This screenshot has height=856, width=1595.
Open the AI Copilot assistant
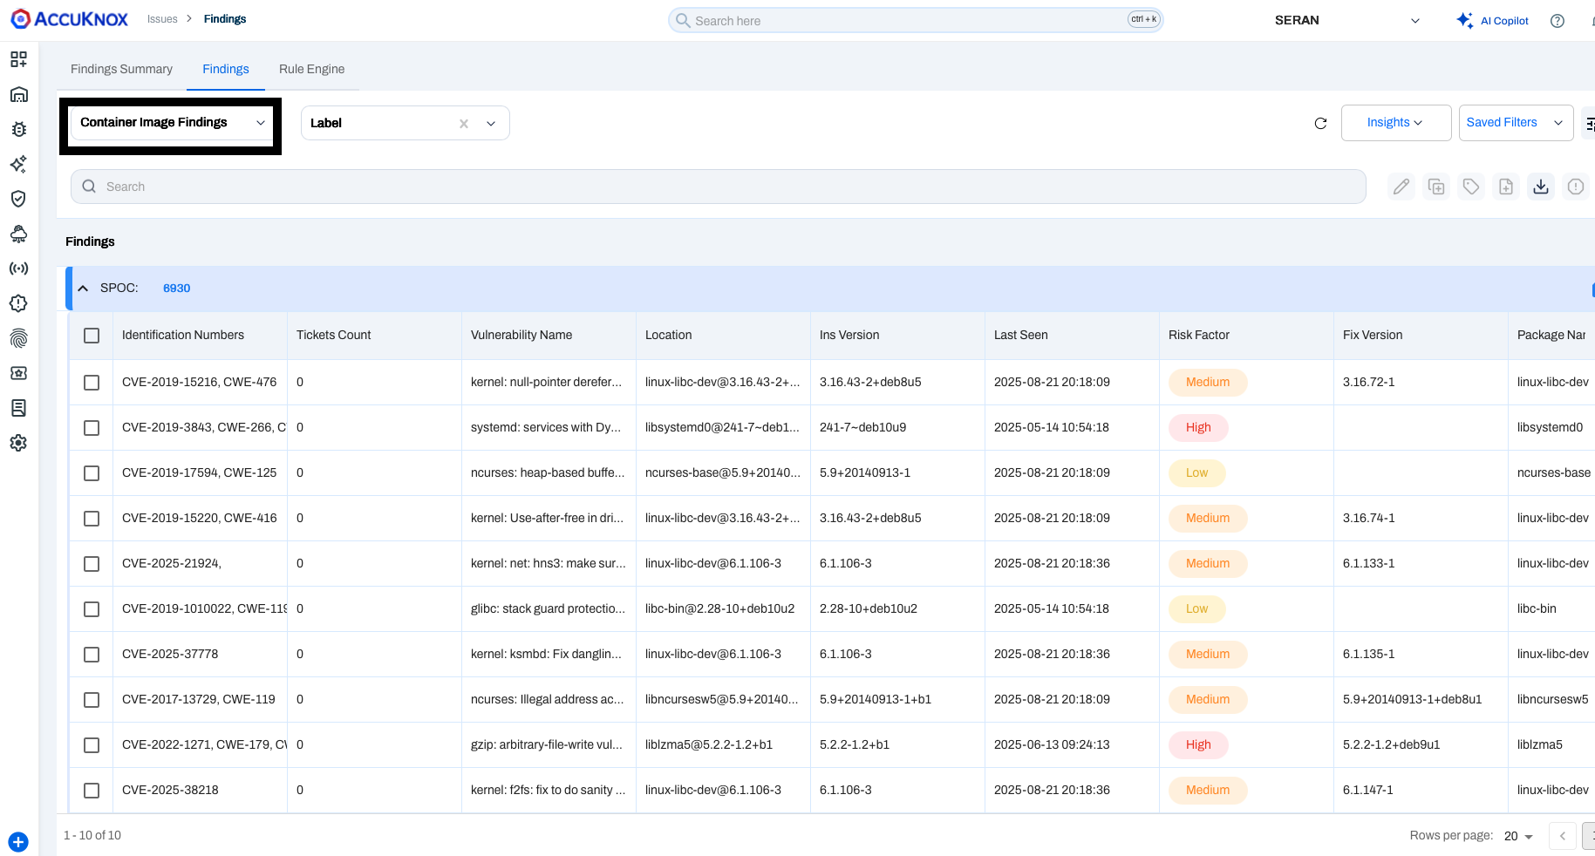tap(1493, 21)
